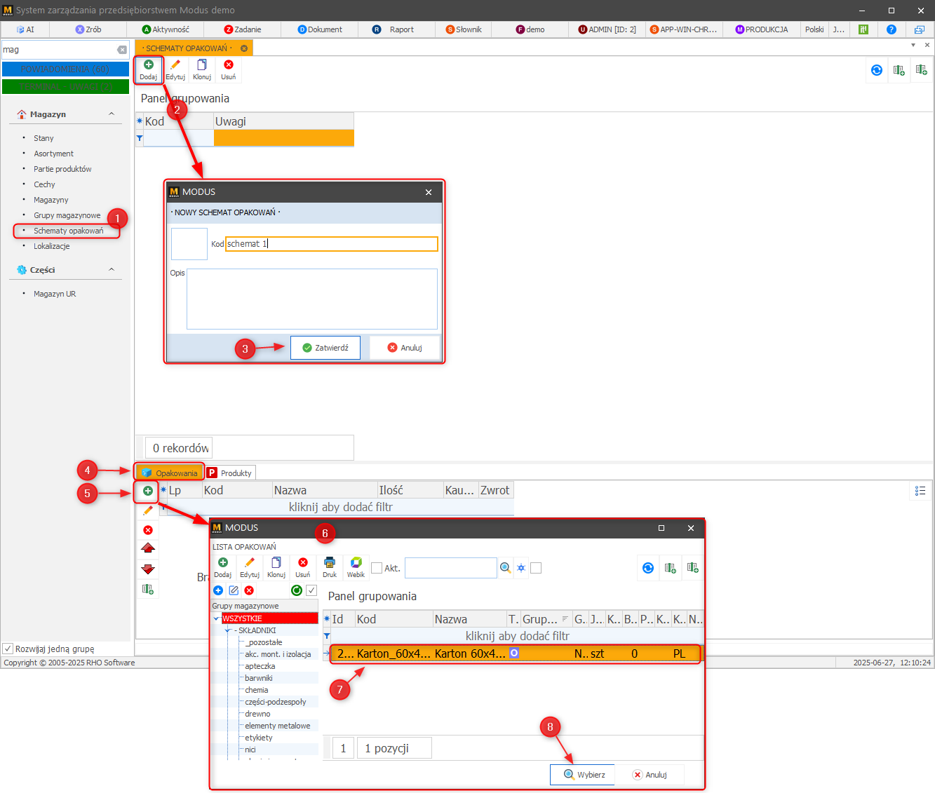Toggle the Akt. checkbox in Lista opakowań
The height and width of the screenshot is (793, 935).
[377, 568]
